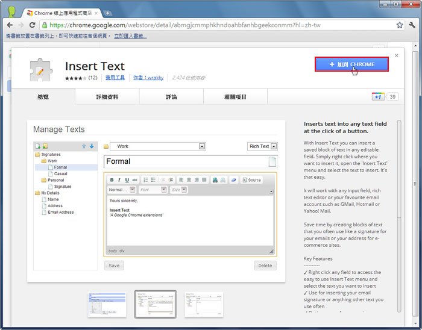Click the move up arrow in tree toolbar

pyautogui.click(x=84, y=146)
